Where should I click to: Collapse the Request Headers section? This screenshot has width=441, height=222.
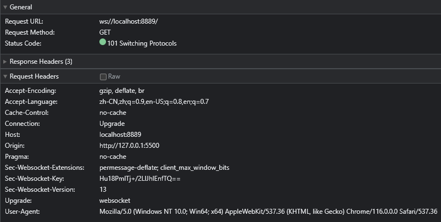(x=5, y=76)
